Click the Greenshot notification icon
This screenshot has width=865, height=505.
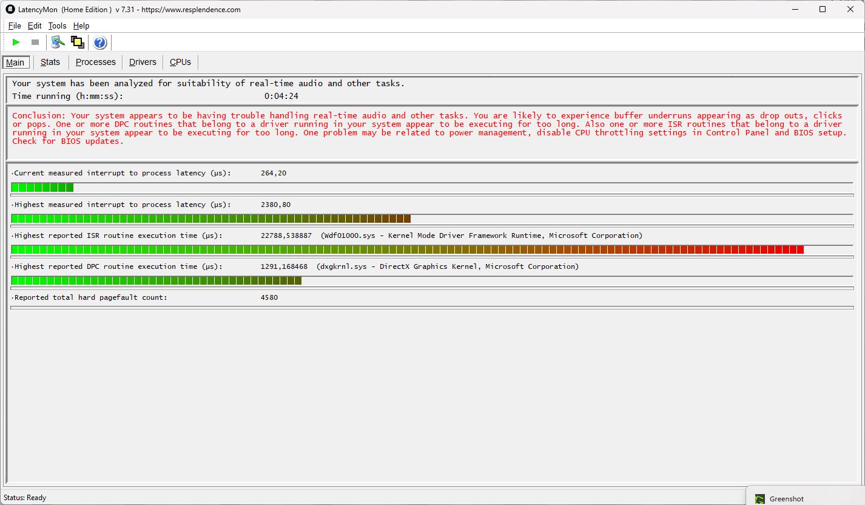click(760, 499)
